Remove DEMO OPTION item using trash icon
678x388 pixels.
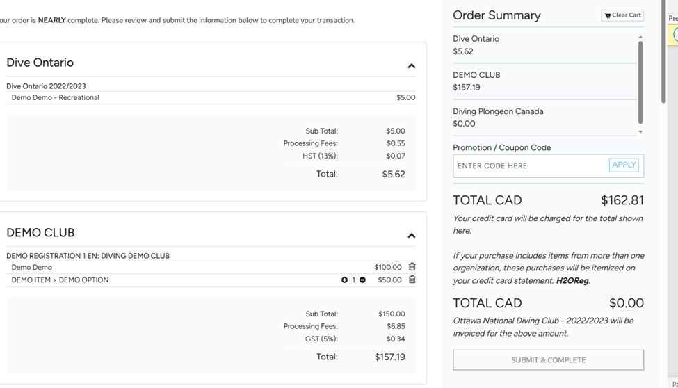412,280
